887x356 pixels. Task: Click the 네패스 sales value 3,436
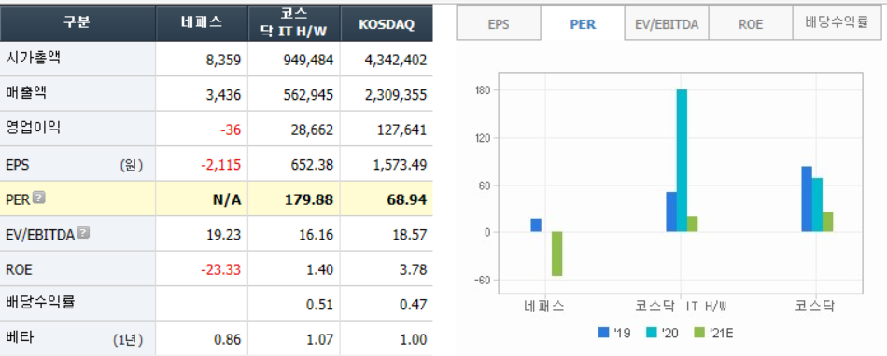pyautogui.click(x=223, y=95)
